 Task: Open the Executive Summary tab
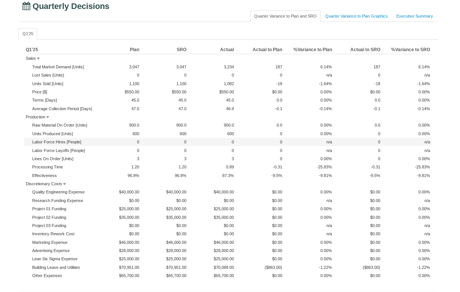[414, 16]
